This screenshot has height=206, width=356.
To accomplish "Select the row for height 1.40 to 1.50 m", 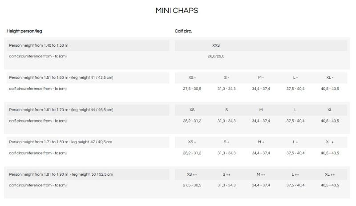I will [39, 45].
